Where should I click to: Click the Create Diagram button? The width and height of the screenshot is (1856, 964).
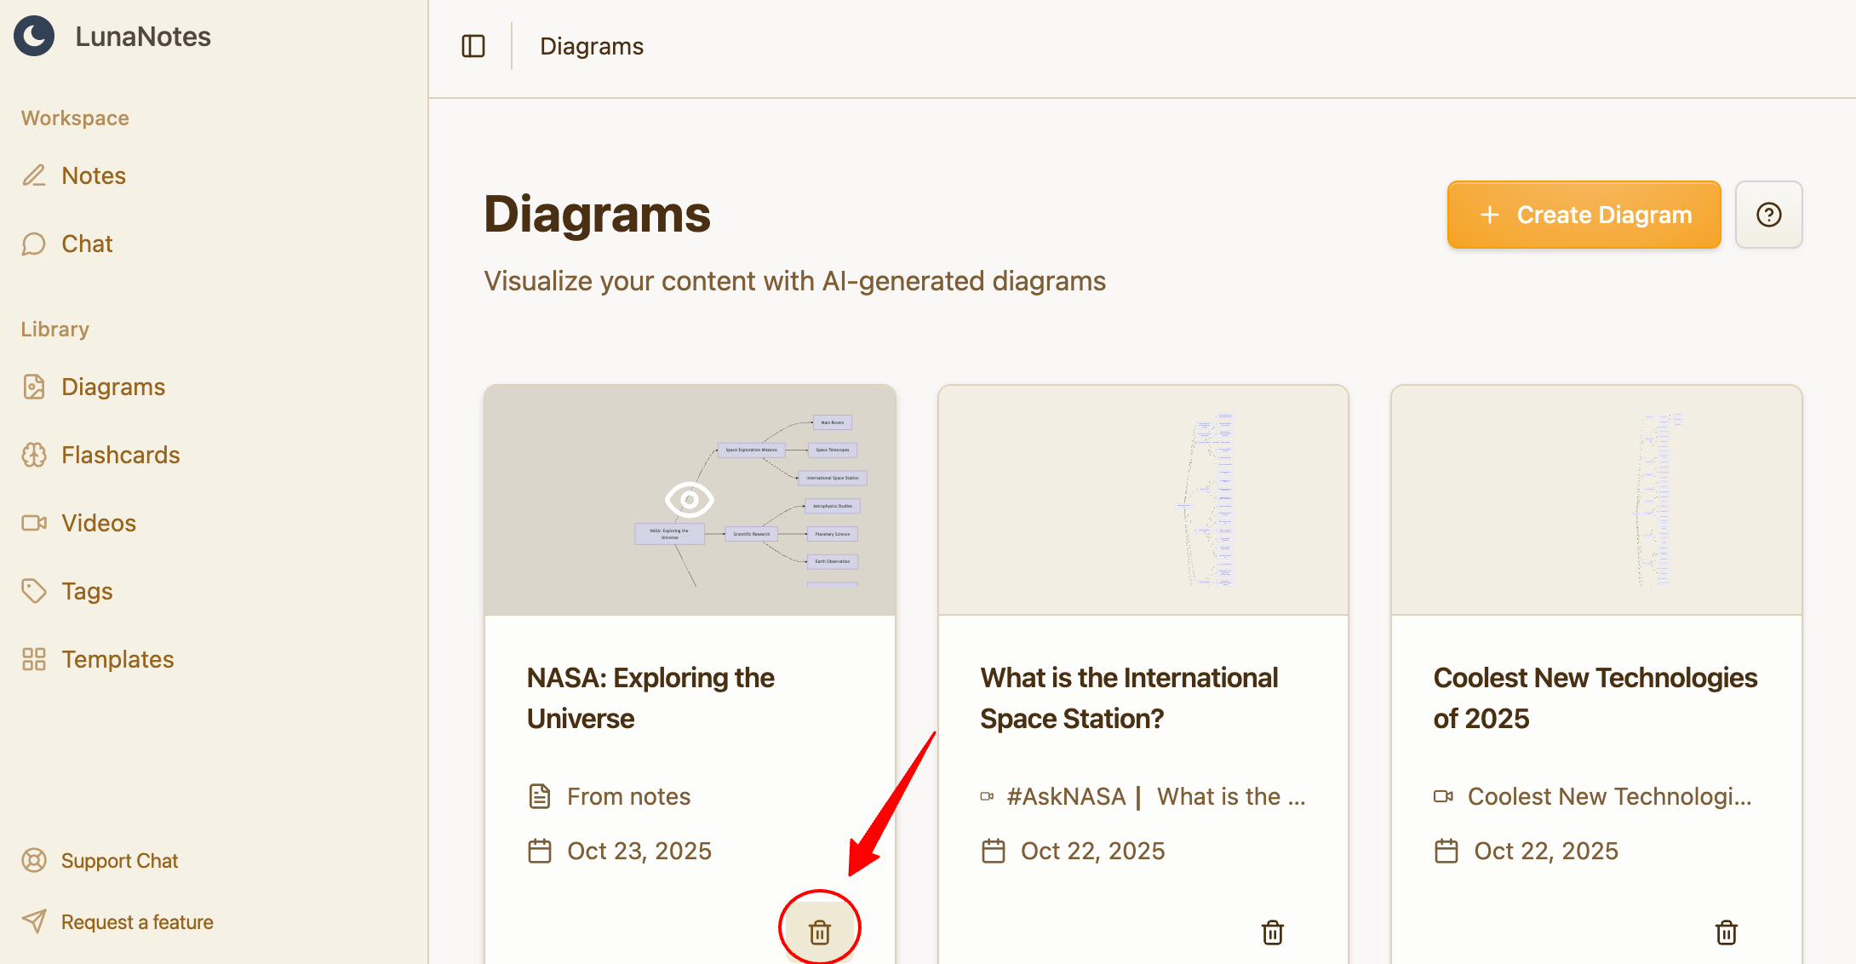click(1584, 215)
